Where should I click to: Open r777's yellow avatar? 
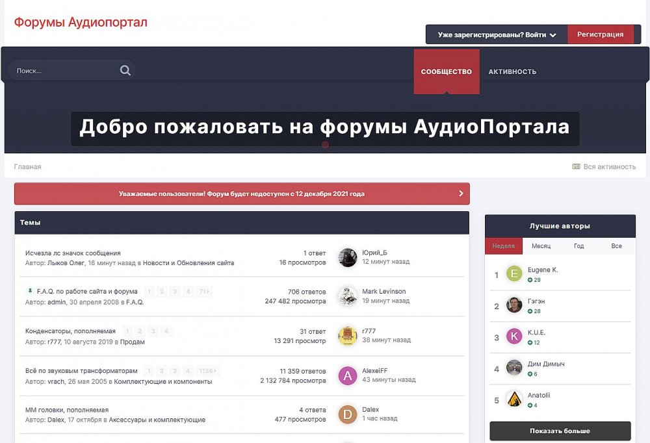[x=348, y=336]
